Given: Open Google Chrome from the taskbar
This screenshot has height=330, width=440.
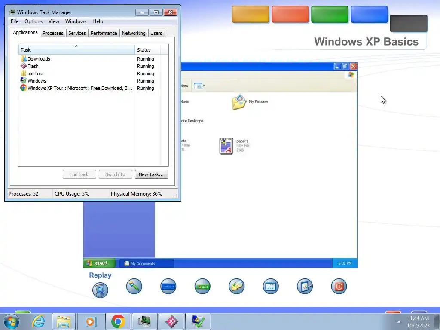Looking at the screenshot, I should click(118, 321).
